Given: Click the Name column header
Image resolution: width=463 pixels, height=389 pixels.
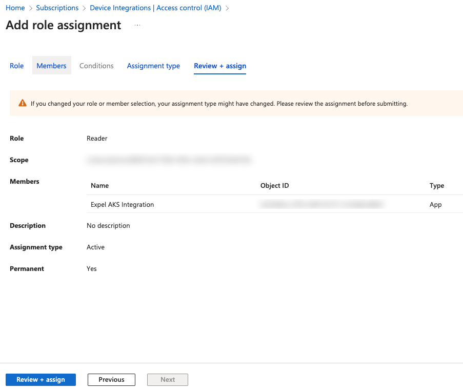Looking at the screenshot, I should pos(100,185).
